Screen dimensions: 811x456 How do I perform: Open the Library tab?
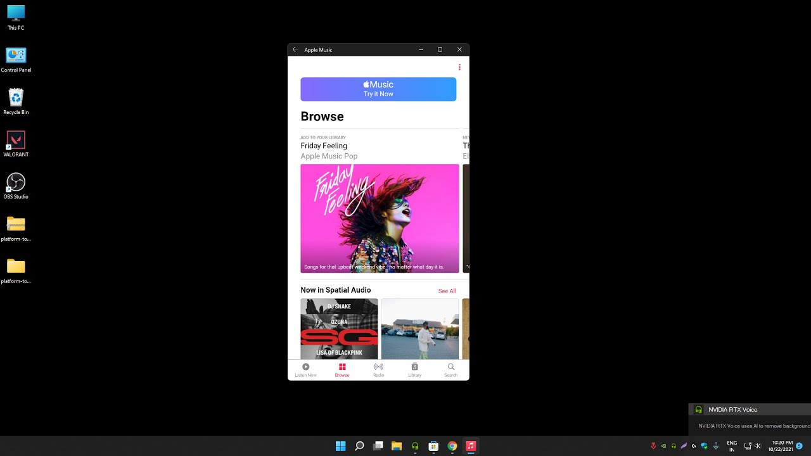(x=414, y=370)
